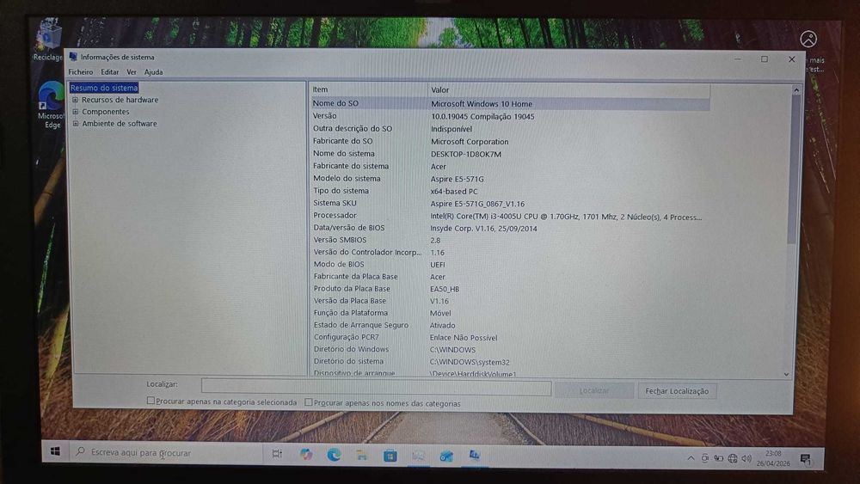The image size is (860, 484).
Task: Click the vertical scrollbar thumb in details list
Action: (x=792, y=168)
